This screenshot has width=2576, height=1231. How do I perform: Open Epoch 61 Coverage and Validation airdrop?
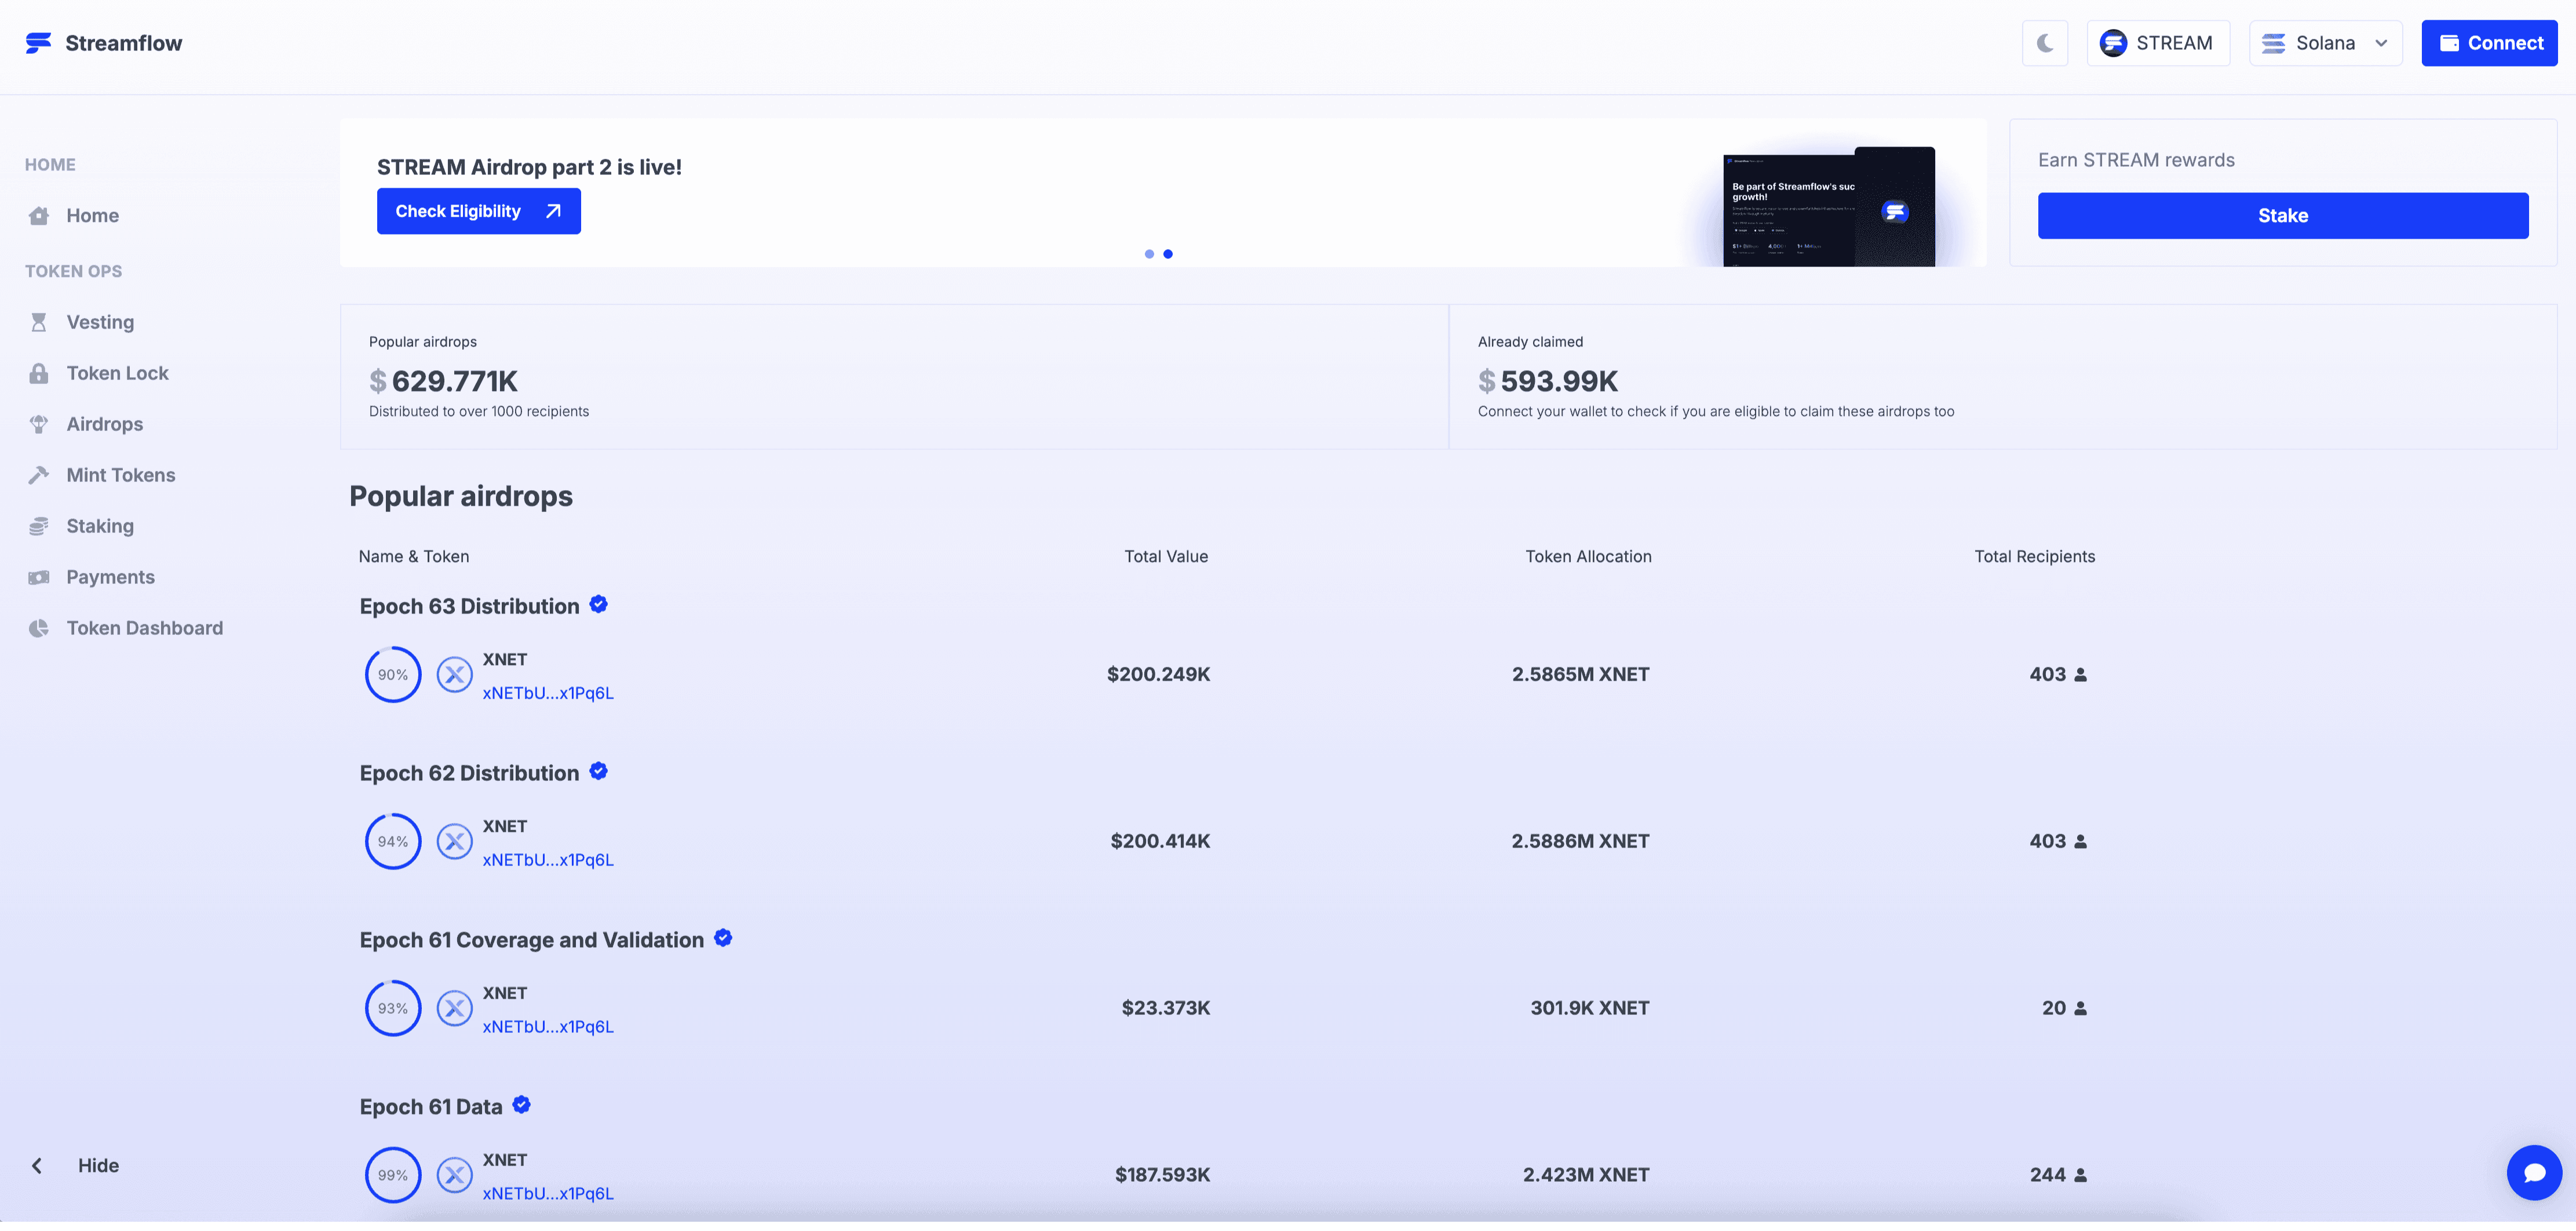pyautogui.click(x=531, y=940)
